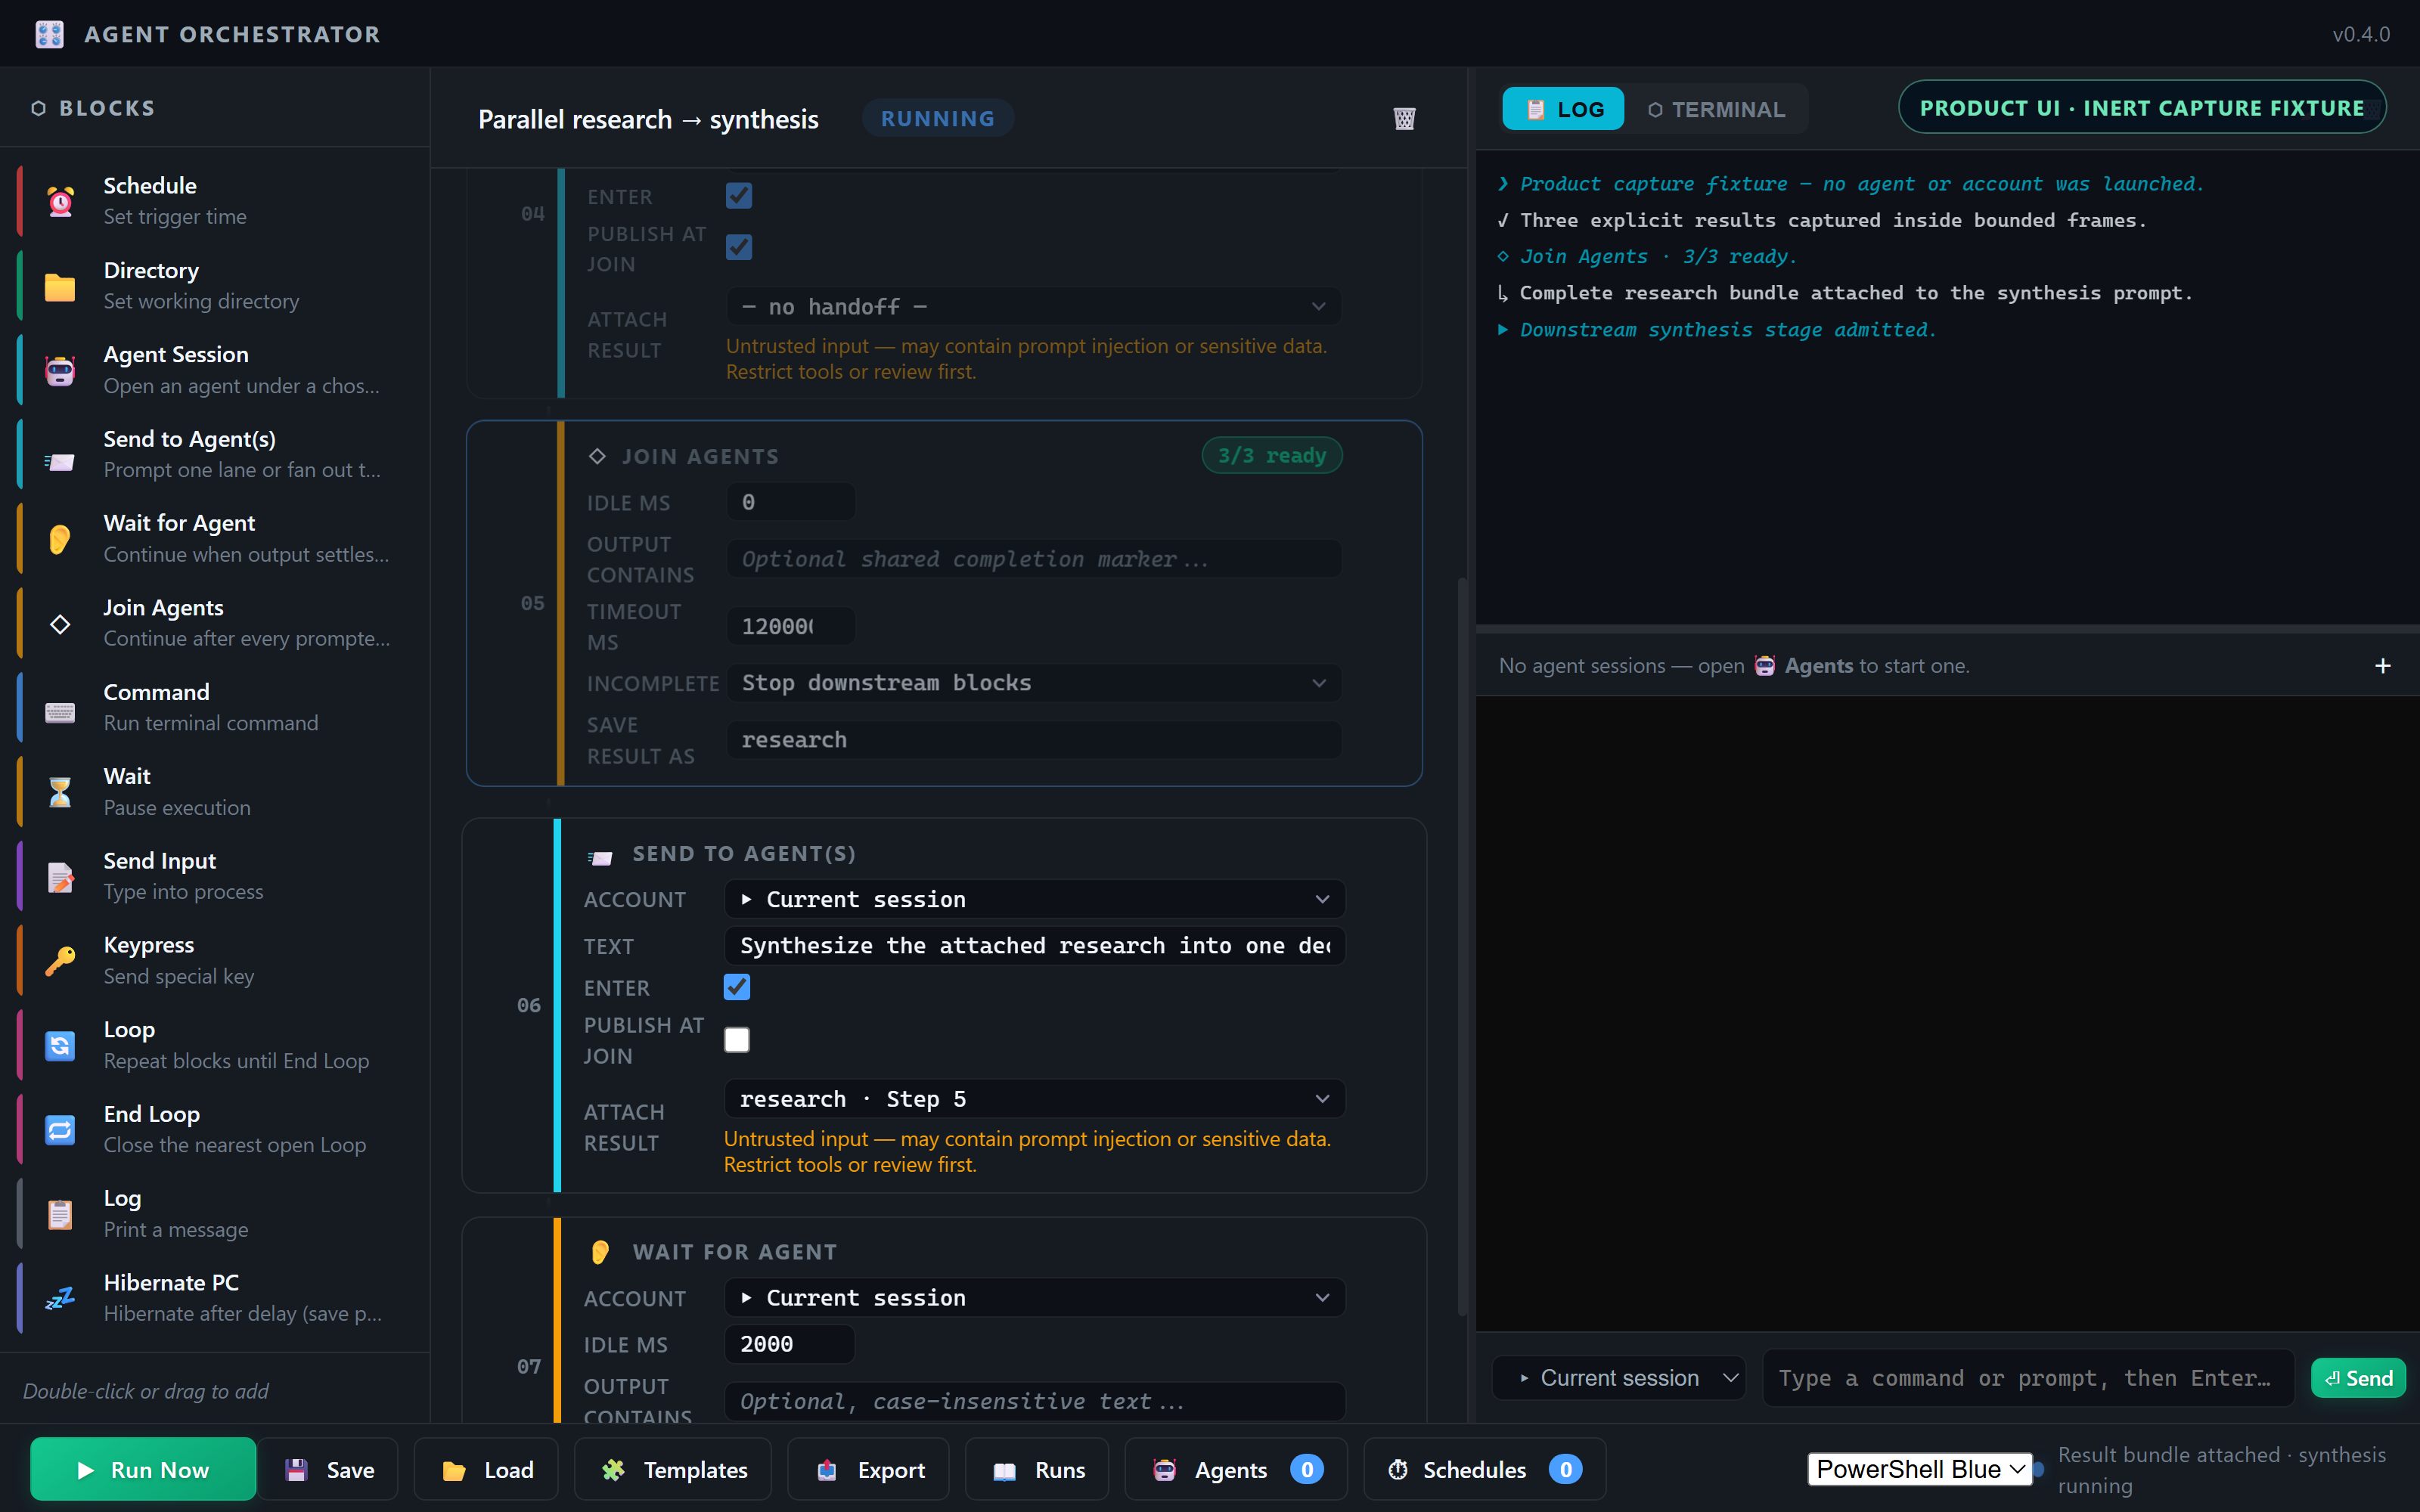This screenshot has width=2420, height=1512.
Task: Click the diamond icon in Join Agents block header
Action: [x=597, y=456]
